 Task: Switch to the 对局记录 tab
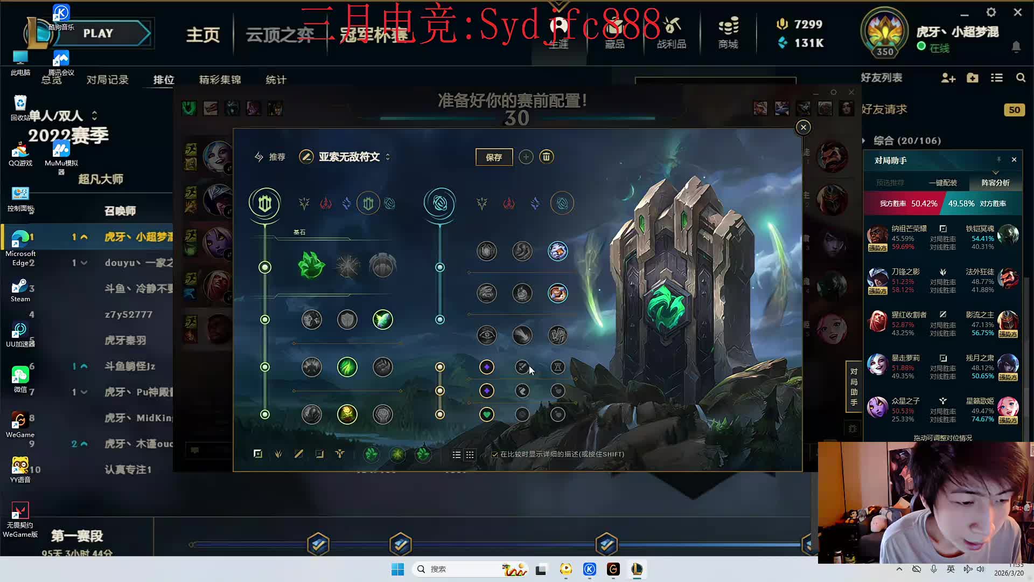click(x=107, y=80)
